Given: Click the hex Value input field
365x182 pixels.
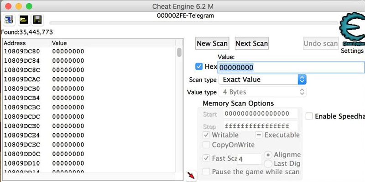Looking at the screenshot, I should 291,67.
